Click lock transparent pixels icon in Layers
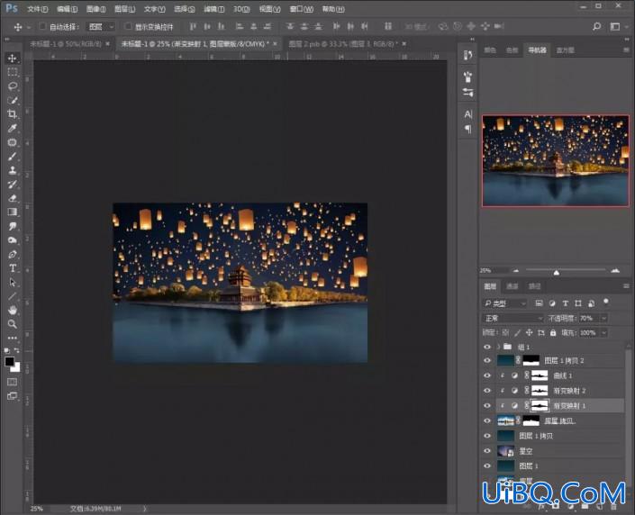This screenshot has height=515, width=635. coord(505,333)
